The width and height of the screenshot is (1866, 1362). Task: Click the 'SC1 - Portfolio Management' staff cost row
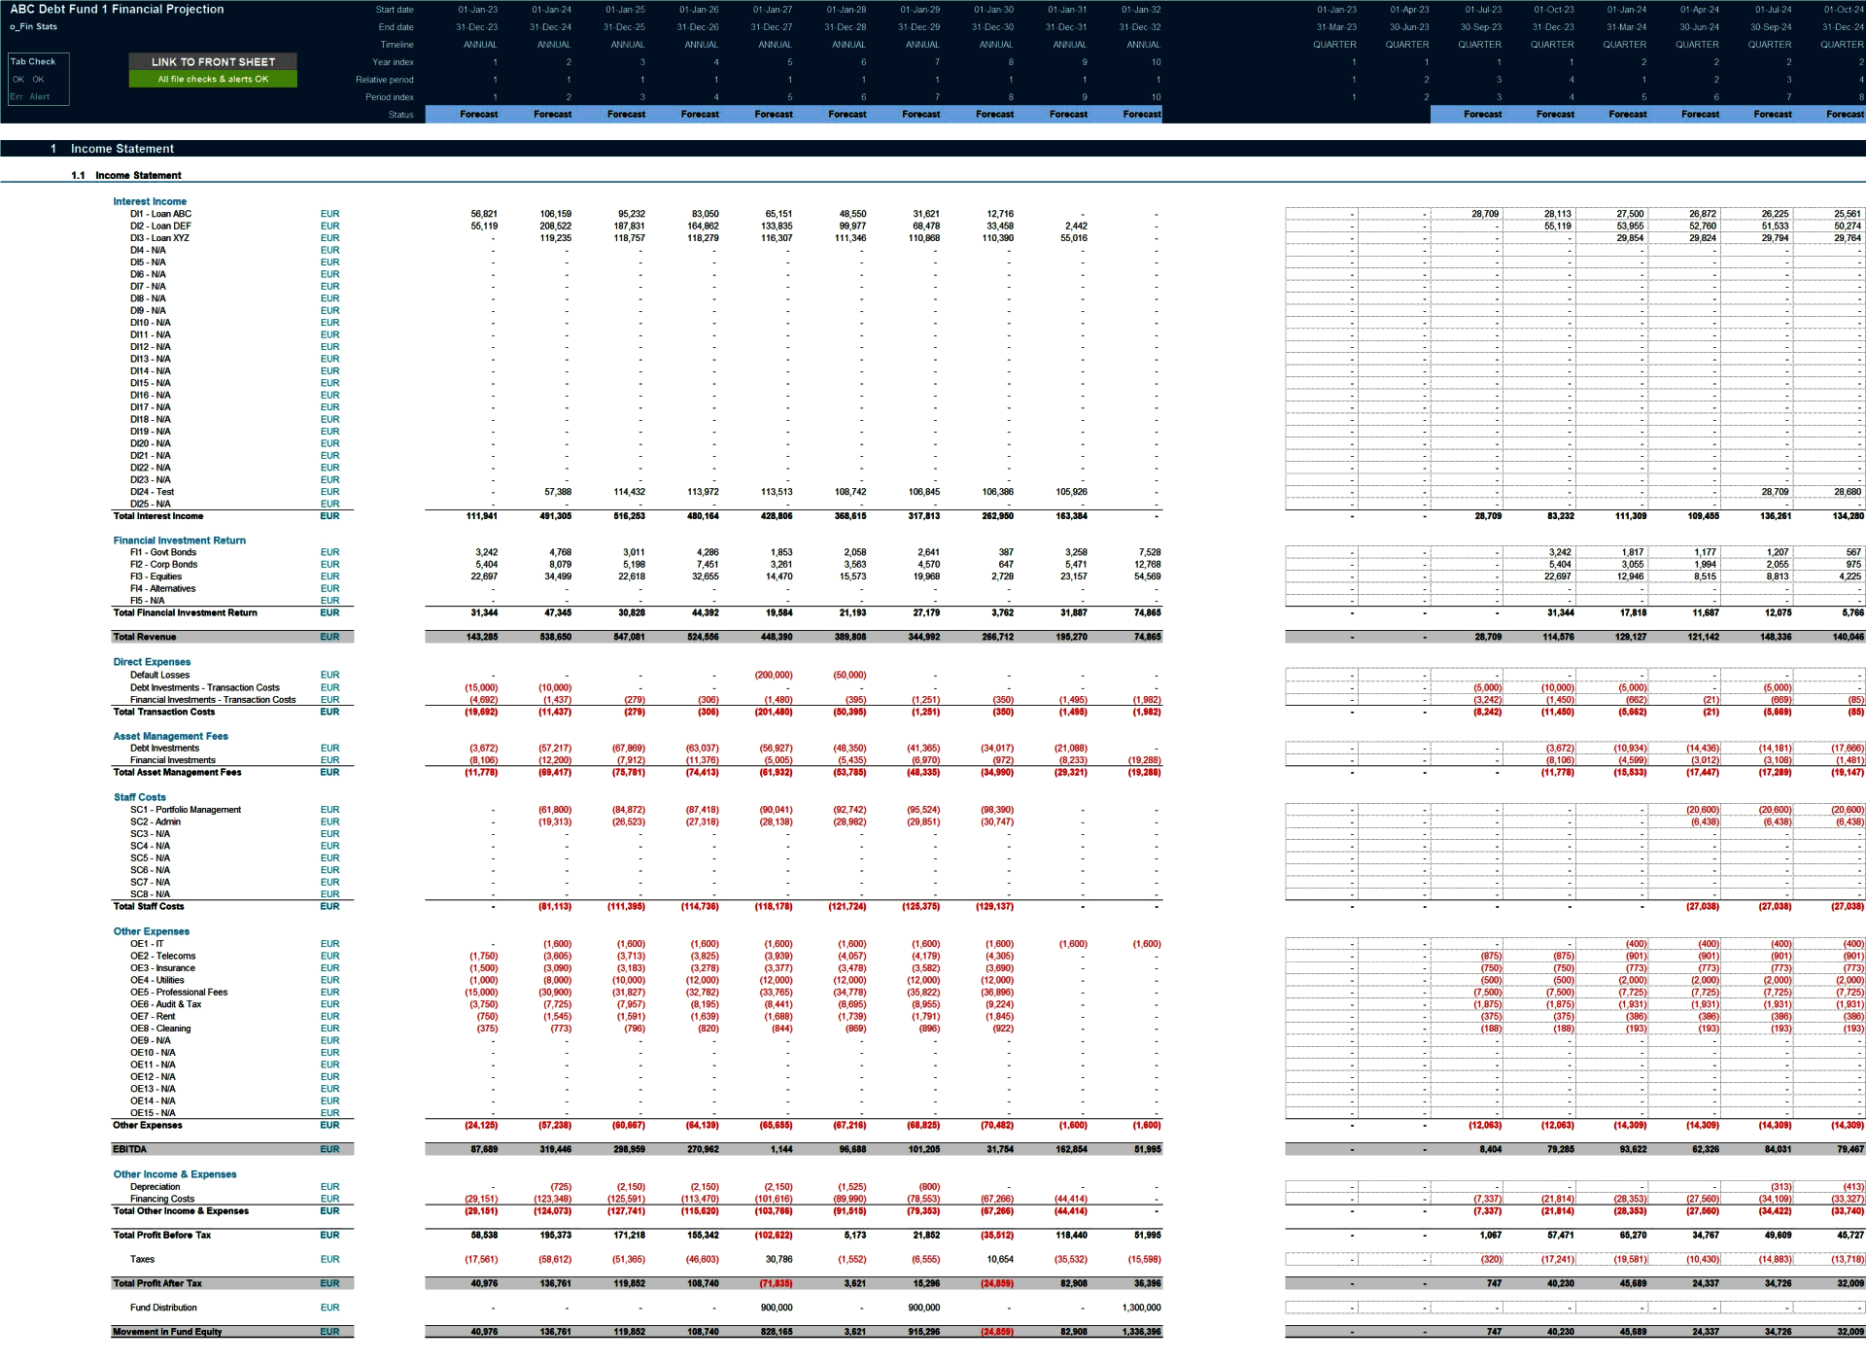tap(185, 809)
